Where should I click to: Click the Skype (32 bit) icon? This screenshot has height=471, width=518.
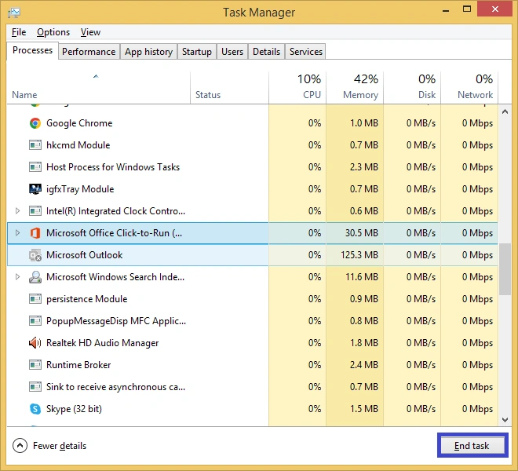pos(35,409)
